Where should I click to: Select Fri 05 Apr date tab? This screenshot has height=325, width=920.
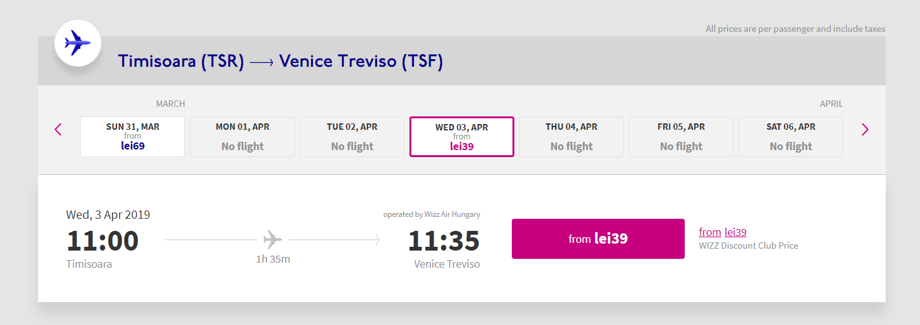tap(681, 136)
